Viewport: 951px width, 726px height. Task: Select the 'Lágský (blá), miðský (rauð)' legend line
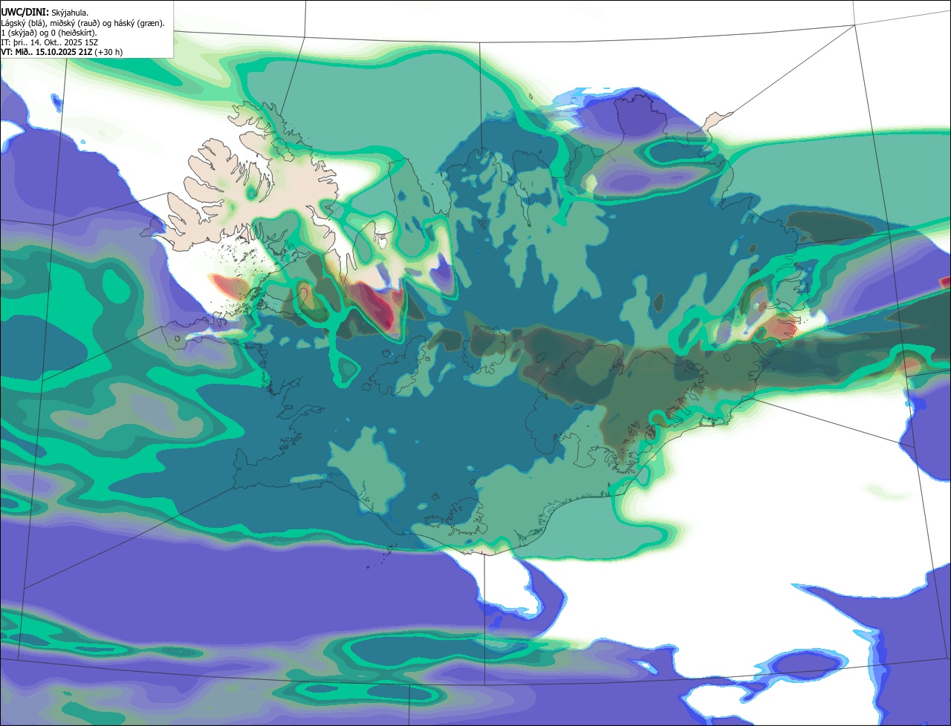coord(83,23)
